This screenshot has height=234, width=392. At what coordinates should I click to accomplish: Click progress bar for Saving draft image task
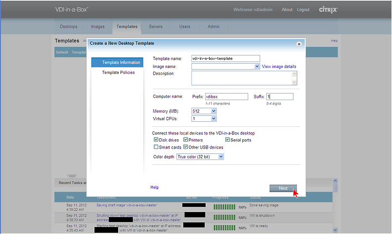[x=224, y=207]
